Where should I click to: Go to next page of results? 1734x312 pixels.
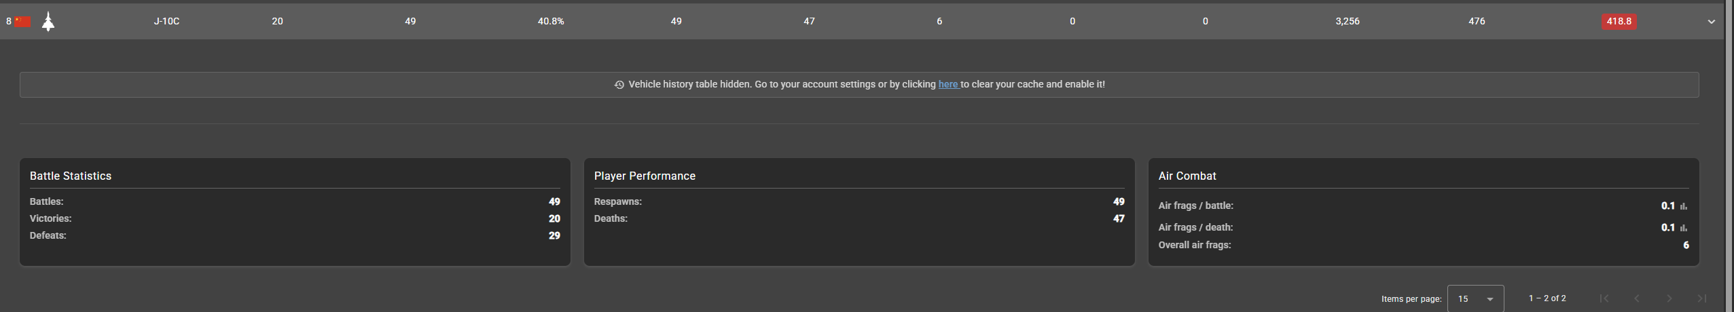[x=1669, y=298]
